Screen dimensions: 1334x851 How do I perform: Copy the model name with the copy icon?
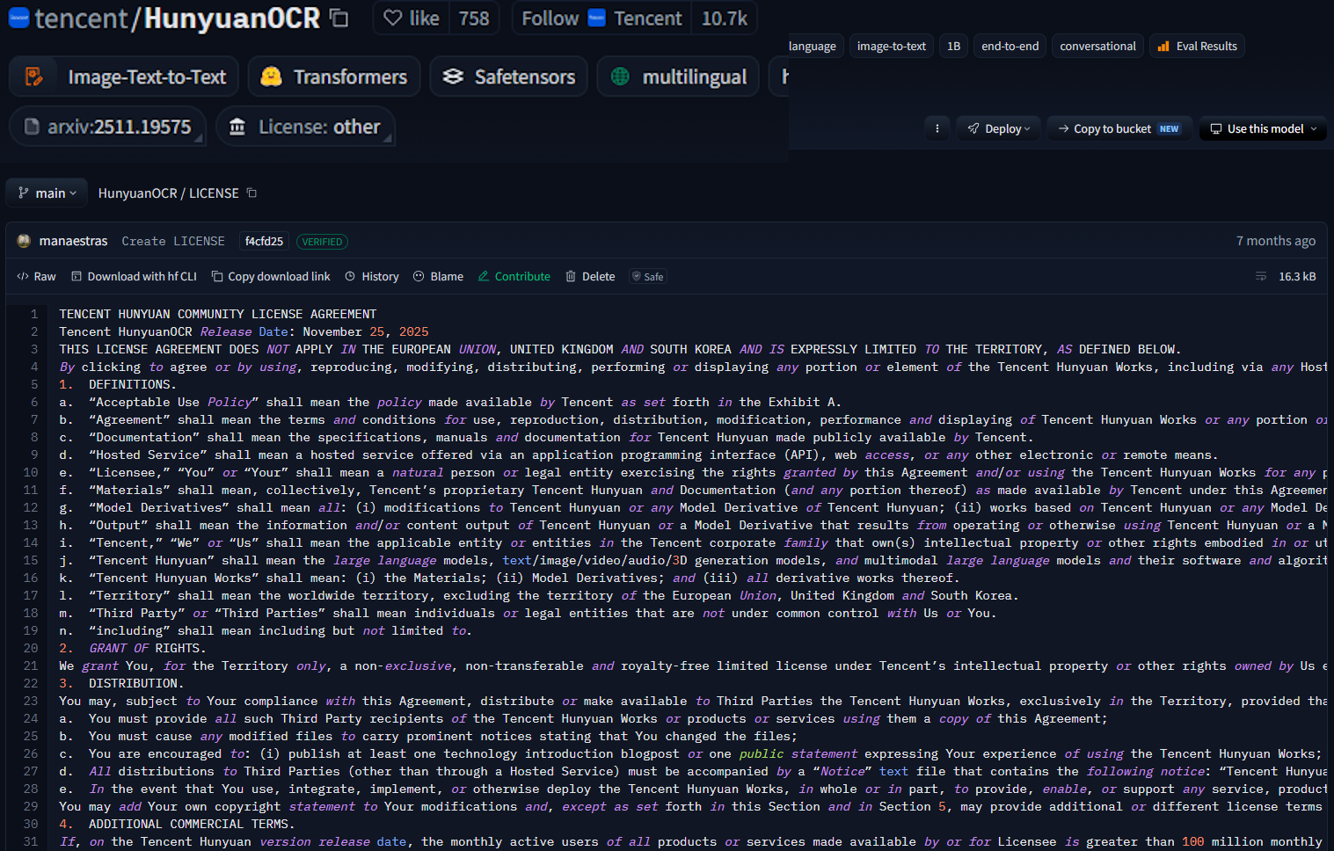339,18
